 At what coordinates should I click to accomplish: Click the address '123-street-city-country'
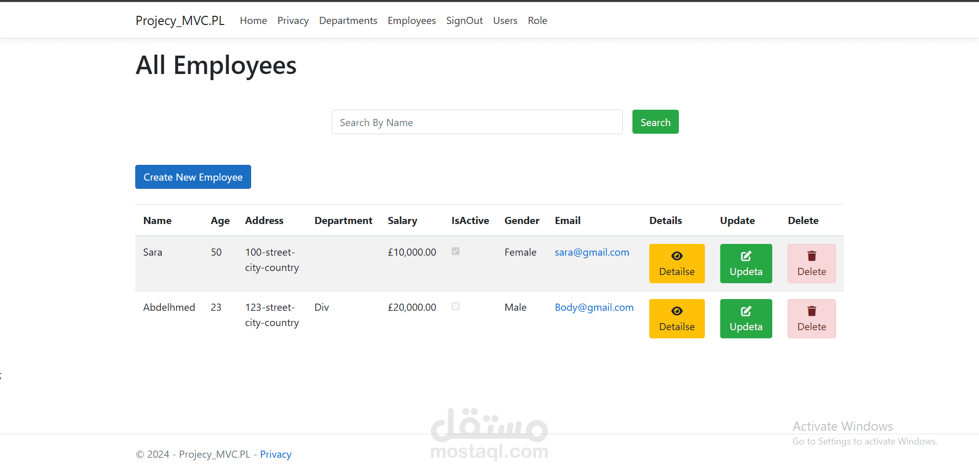[x=272, y=315]
